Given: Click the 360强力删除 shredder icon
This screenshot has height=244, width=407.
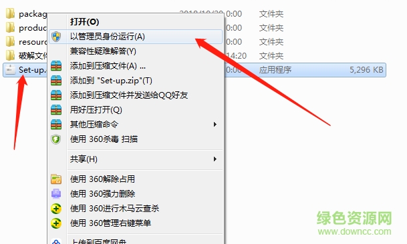Looking at the screenshot, I should pos(56,194).
